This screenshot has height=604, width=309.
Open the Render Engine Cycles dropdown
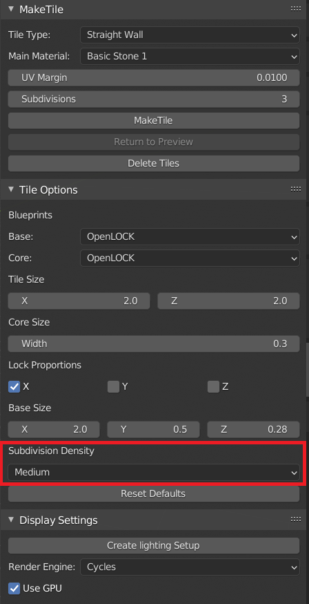click(x=190, y=567)
